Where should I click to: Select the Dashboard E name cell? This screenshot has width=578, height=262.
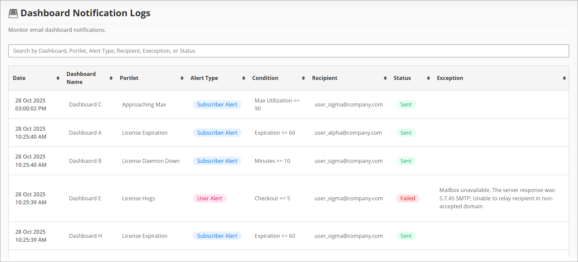pyautogui.click(x=85, y=198)
